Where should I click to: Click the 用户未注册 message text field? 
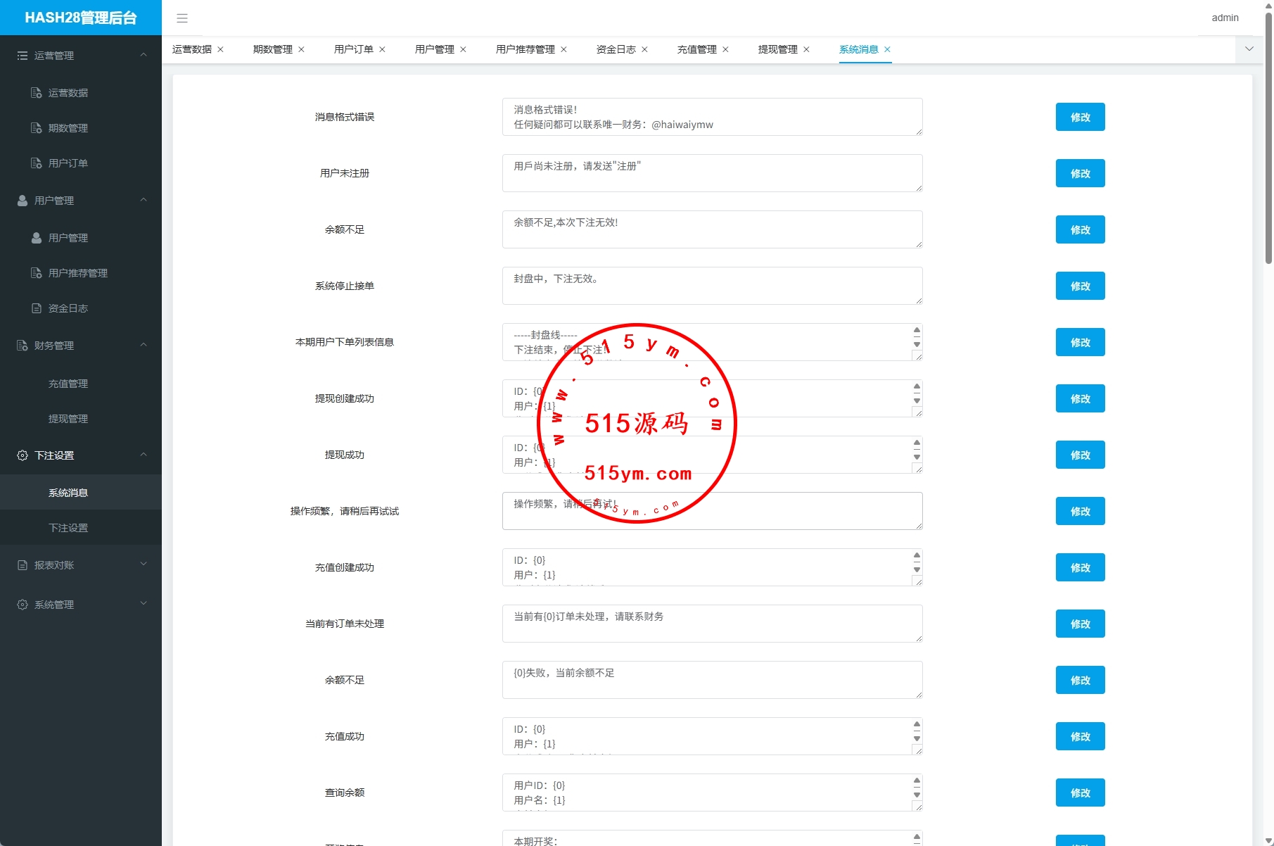[712, 173]
